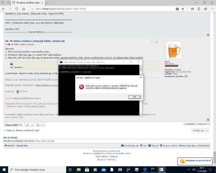Open File Explorer from taskbar
This screenshot has width=216, height=173.
pyautogui.click(x=79, y=170)
